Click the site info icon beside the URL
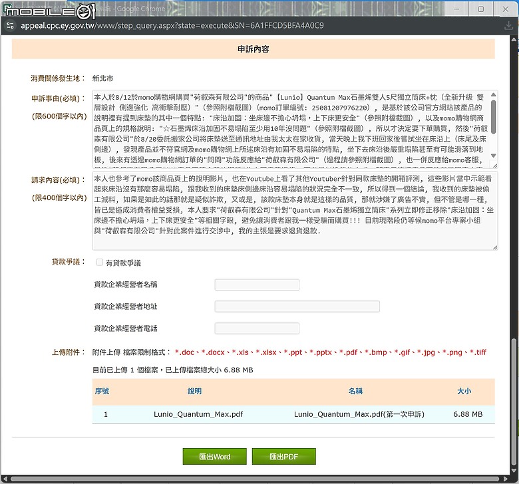This screenshot has width=519, height=484. point(10,25)
